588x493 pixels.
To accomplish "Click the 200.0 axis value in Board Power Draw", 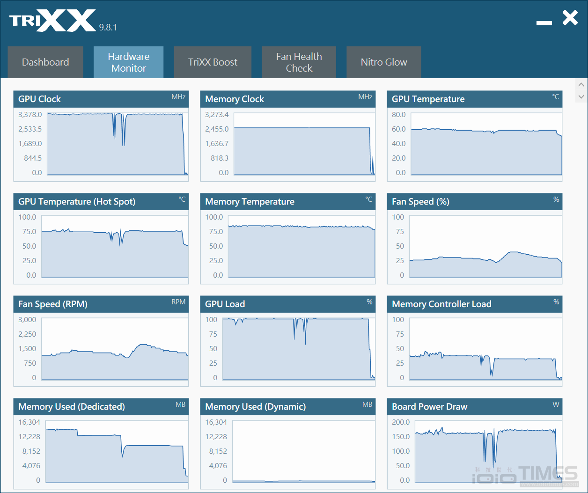I will click(x=401, y=422).
